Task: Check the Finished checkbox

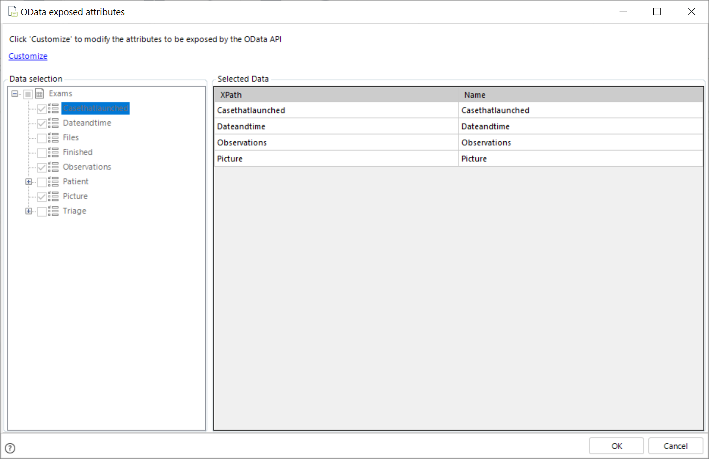Action: [42, 153]
